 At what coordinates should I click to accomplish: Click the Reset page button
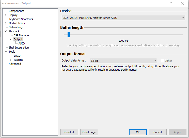point(89,132)
